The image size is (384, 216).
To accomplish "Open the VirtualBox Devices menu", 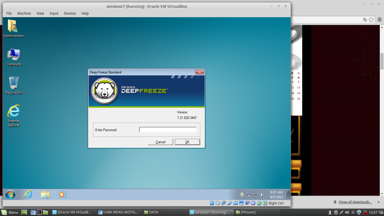I will tap(70, 13).
